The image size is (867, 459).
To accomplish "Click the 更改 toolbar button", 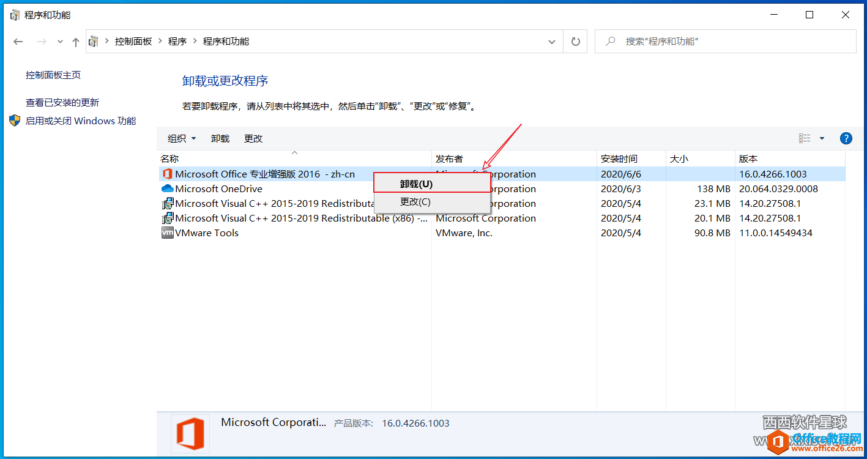I will coord(253,138).
